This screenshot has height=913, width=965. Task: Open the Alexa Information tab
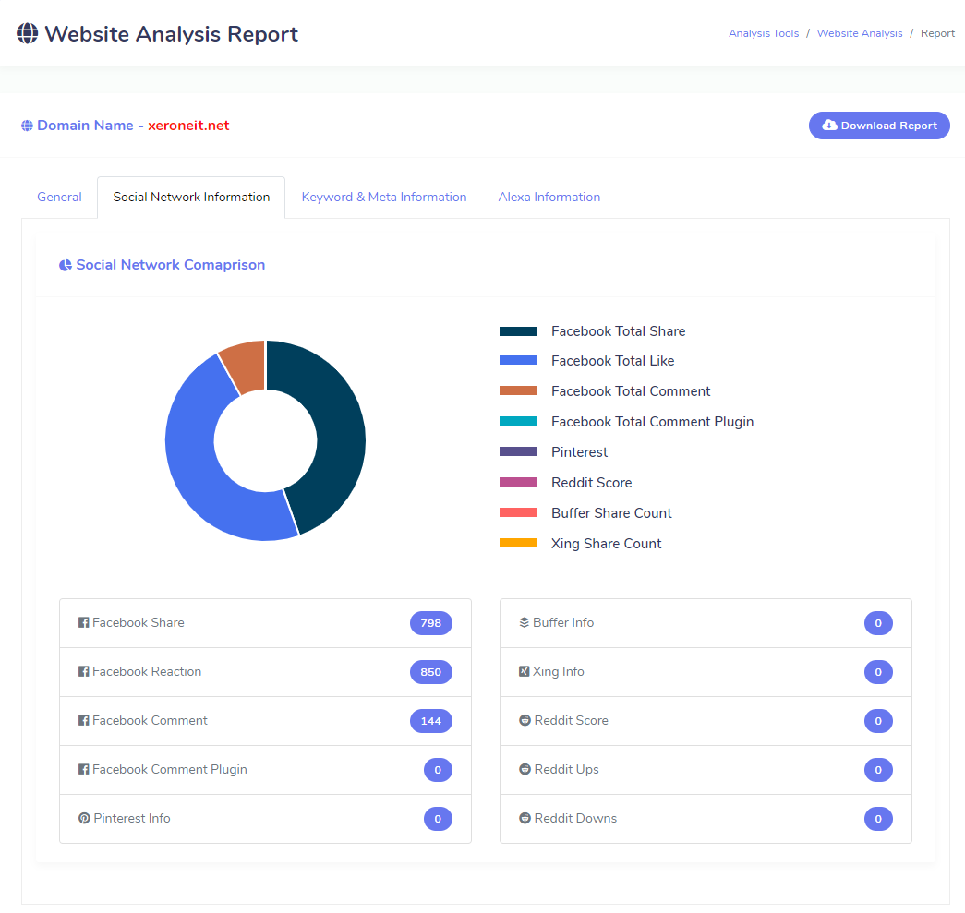[549, 198]
